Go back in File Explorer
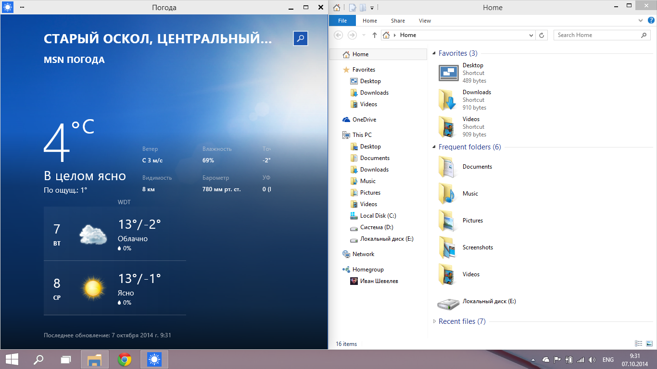Image resolution: width=657 pixels, height=369 pixels. [339, 35]
